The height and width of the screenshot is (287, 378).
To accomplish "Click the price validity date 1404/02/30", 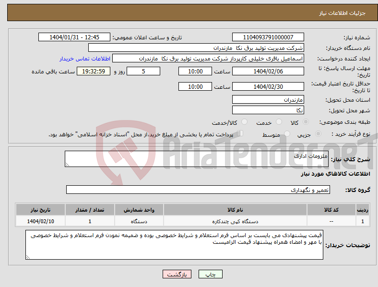I will [x=268, y=86].
